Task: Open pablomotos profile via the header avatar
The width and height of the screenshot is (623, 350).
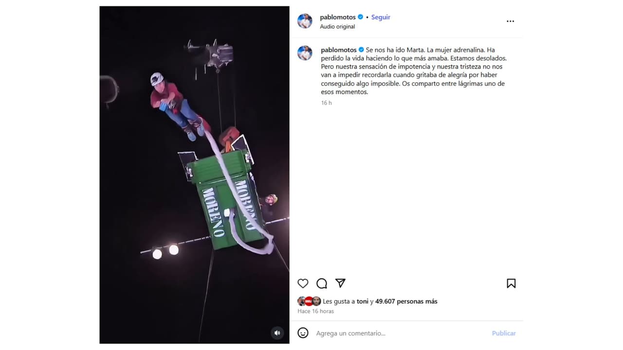Action: [x=305, y=21]
